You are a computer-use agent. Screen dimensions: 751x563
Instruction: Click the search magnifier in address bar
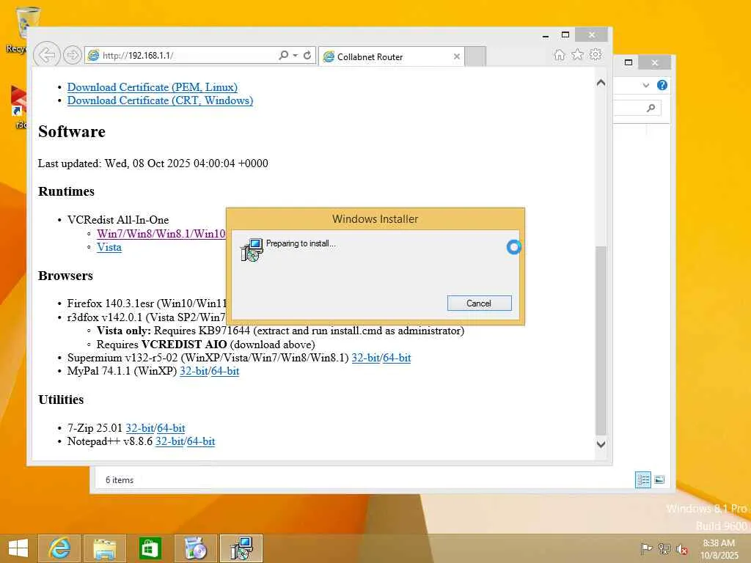[x=284, y=56]
